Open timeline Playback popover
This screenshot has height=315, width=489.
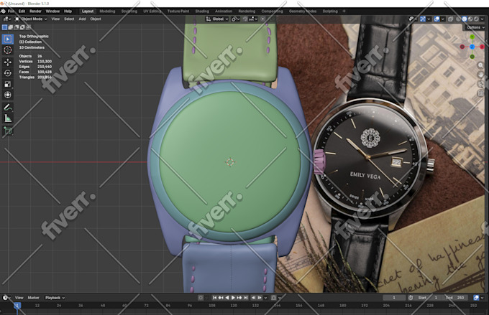(x=55, y=298)
